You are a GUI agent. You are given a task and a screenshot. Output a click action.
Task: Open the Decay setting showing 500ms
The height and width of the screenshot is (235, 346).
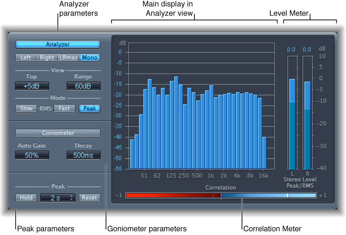pos(83,155)
